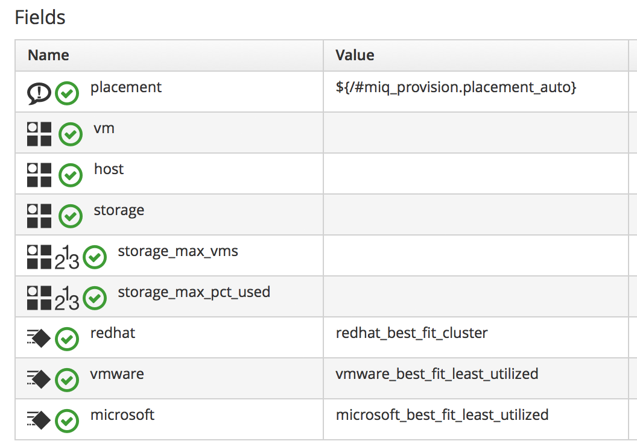Click the state diamond icon beside microsoft

pyautogui.click(x=39, y=420)
